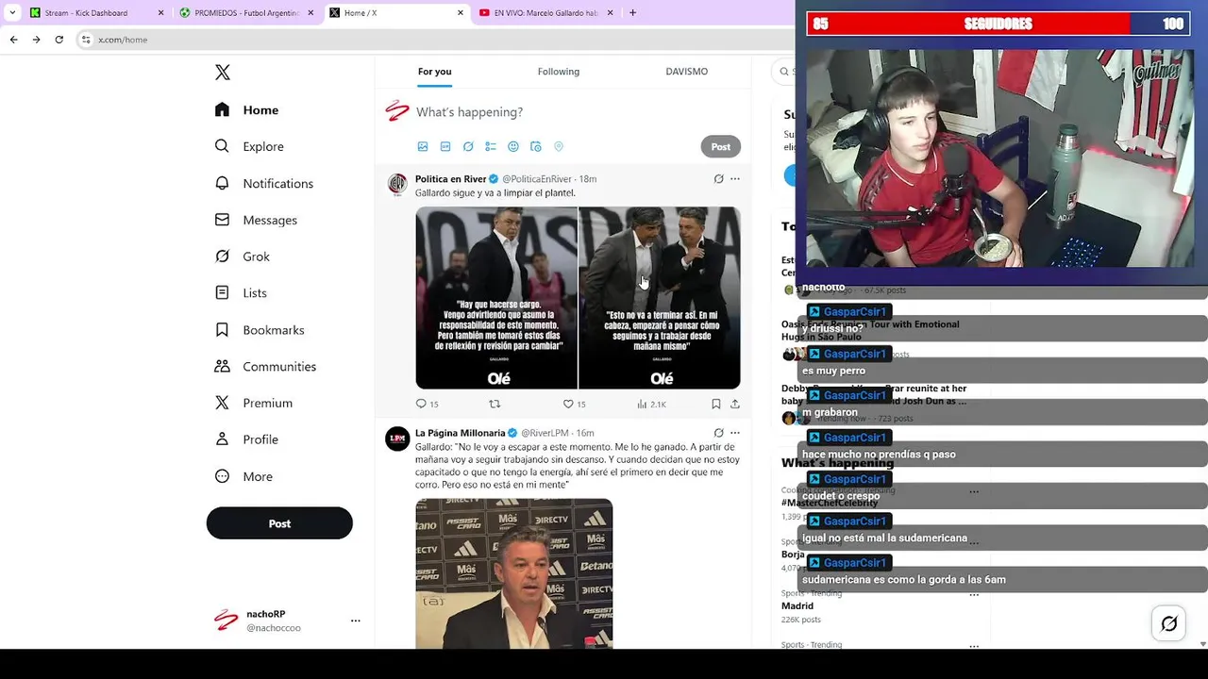Switch to Following tab
1208x679 pixels.
click(559, 72)
